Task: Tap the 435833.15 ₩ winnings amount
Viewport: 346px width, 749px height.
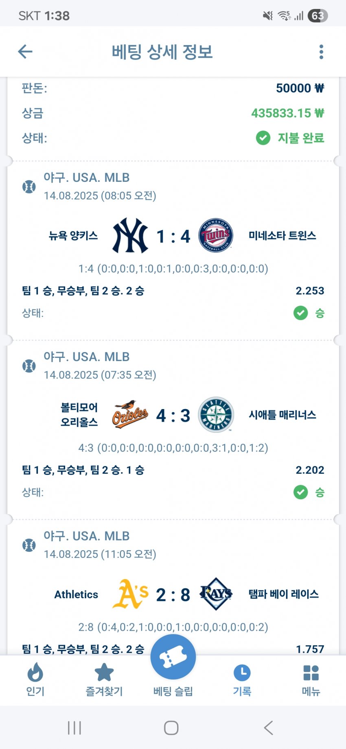Action: [x=287, y=113]
